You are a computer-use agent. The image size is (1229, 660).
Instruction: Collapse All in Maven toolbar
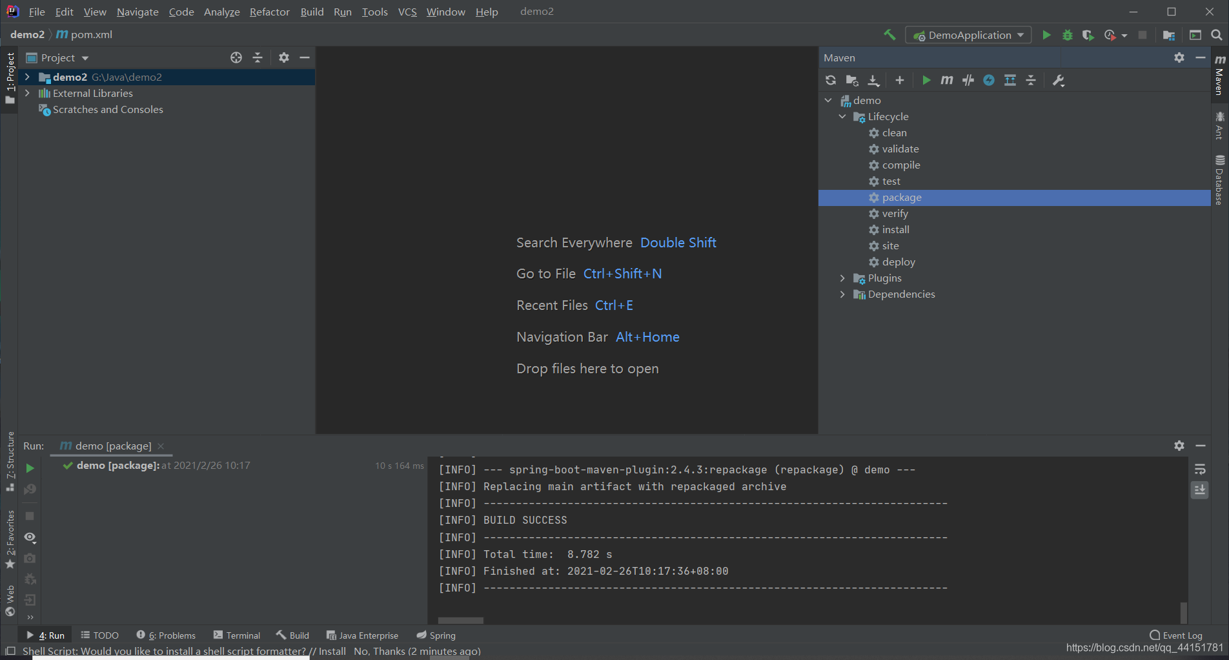point(1031,80)
